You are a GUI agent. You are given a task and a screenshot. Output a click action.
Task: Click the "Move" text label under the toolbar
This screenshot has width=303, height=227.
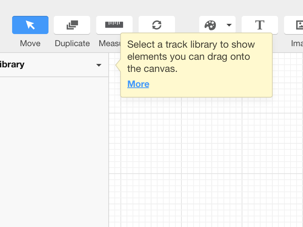click(x=30, y=44)
